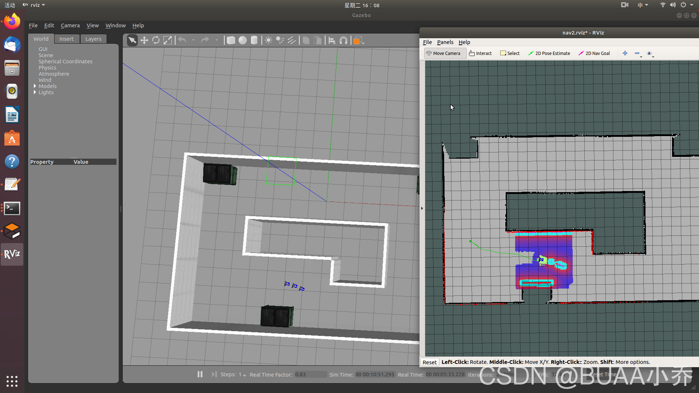699x393 pixels.
Task: Select the scale mode tool
Action: click(x=167, y=40)
